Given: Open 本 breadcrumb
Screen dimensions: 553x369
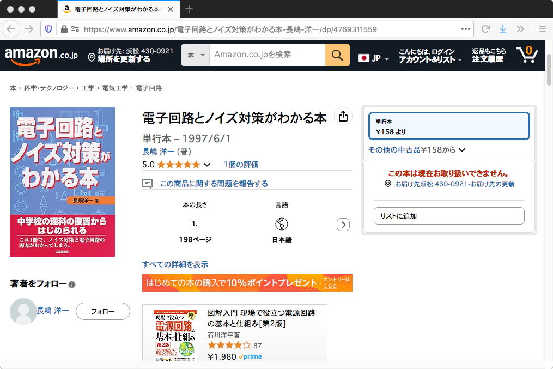Looking at the screenshot, I should point(13,88).
